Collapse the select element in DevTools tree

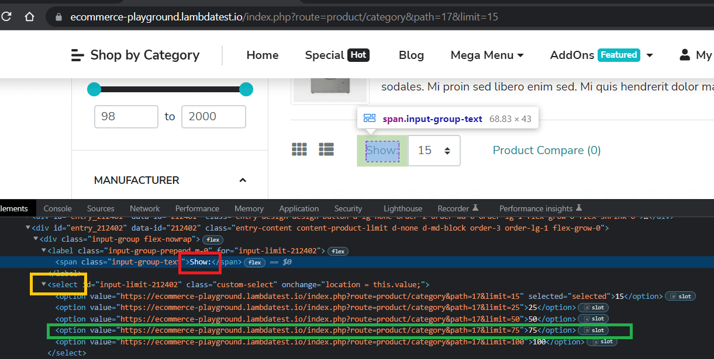pos(44,284)
